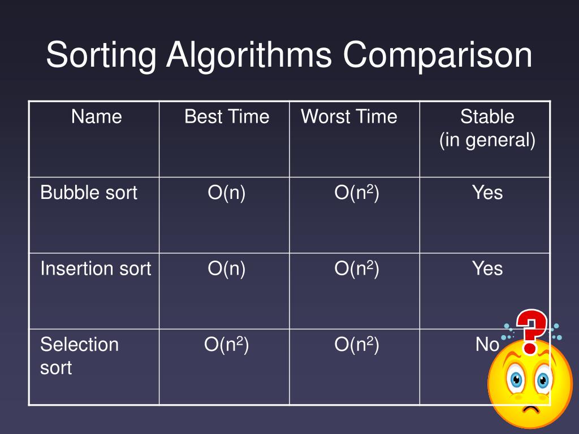Click Bubble sort's worst time O(n²)
The height and width of the screenshot is (434, 579).
click(357, 193)
